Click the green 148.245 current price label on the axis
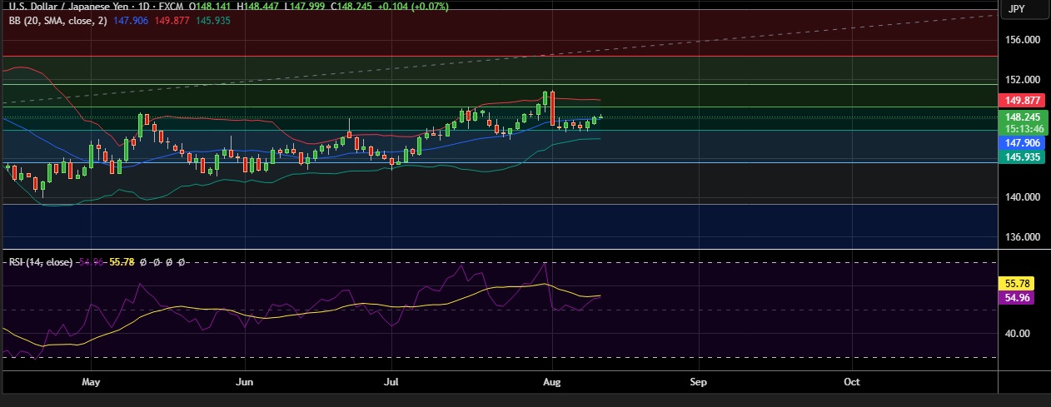Image resolution: width=1051 pixels, height=407 pixels. pos(1023,117)
